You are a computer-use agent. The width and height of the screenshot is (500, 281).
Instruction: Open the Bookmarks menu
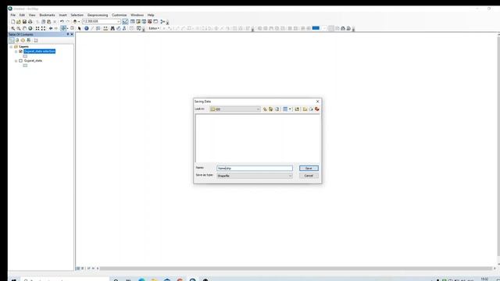click(47, 15)
